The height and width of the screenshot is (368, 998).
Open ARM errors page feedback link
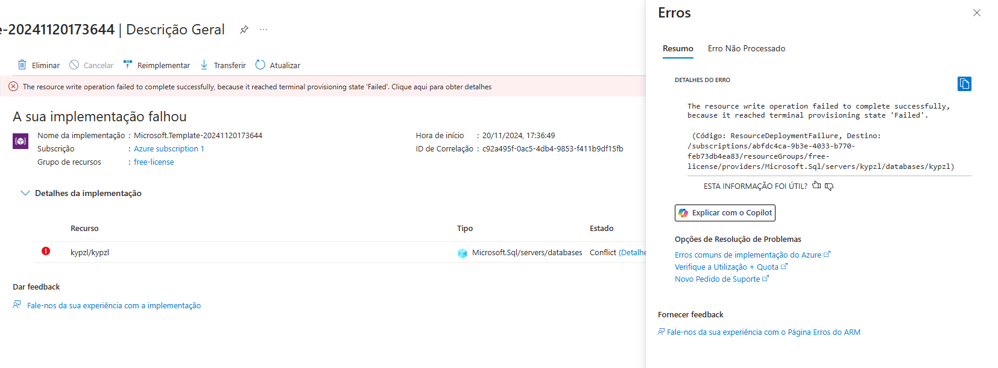759,332
